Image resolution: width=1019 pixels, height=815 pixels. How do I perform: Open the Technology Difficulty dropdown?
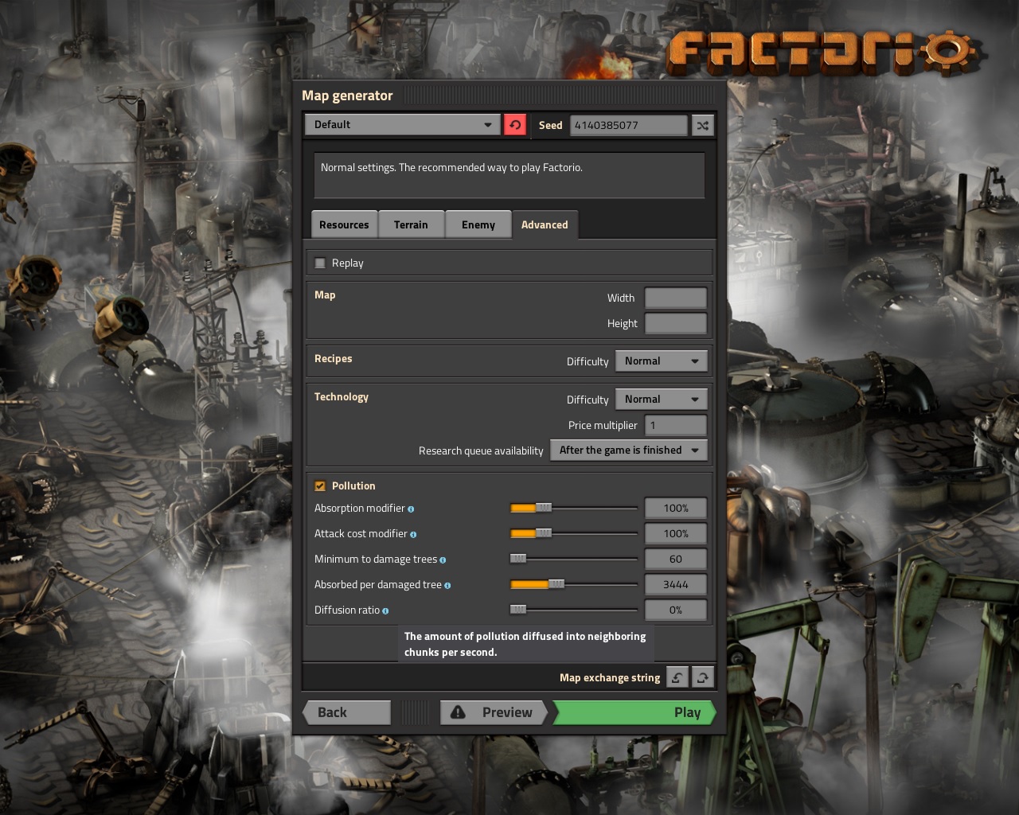click(x=661, y=400)
